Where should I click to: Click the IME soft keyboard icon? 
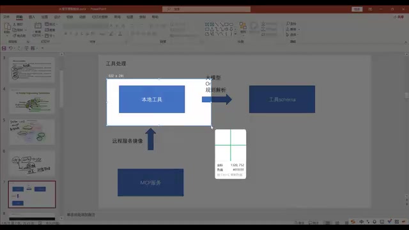point(382,222)
